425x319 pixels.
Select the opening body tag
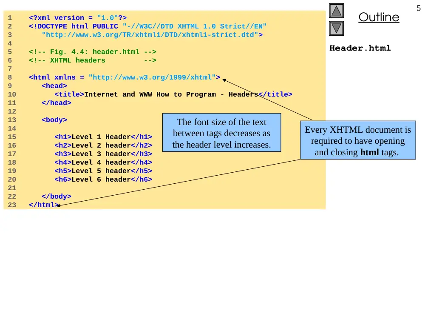54,120
